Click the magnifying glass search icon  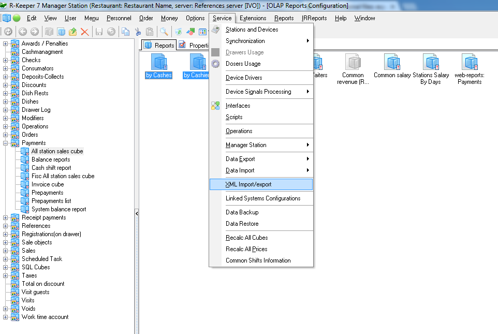pos(164,32)
